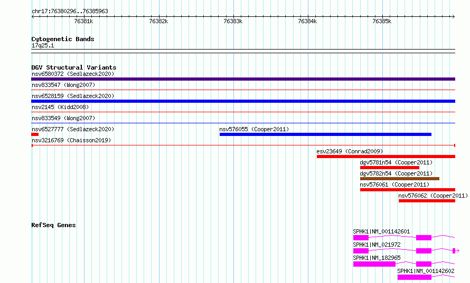470x283 pixels.
Task: Open the nsv6528159 (Sedlazeck2020) label
Action: [x=73, y=96]
